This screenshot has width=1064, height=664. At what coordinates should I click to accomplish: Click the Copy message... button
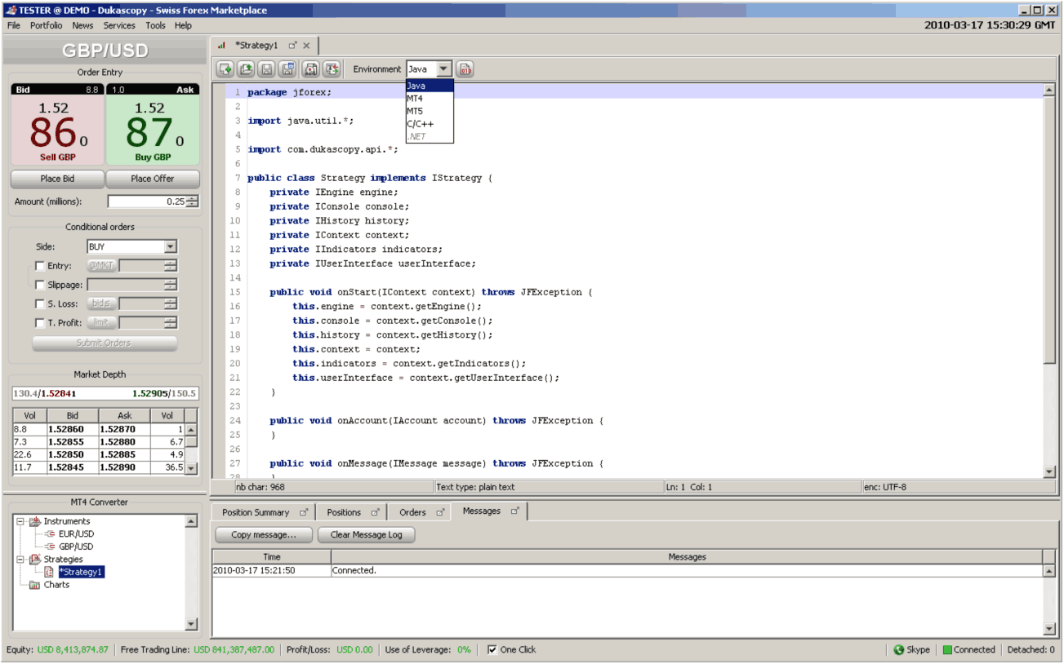(x=264, y=535)
